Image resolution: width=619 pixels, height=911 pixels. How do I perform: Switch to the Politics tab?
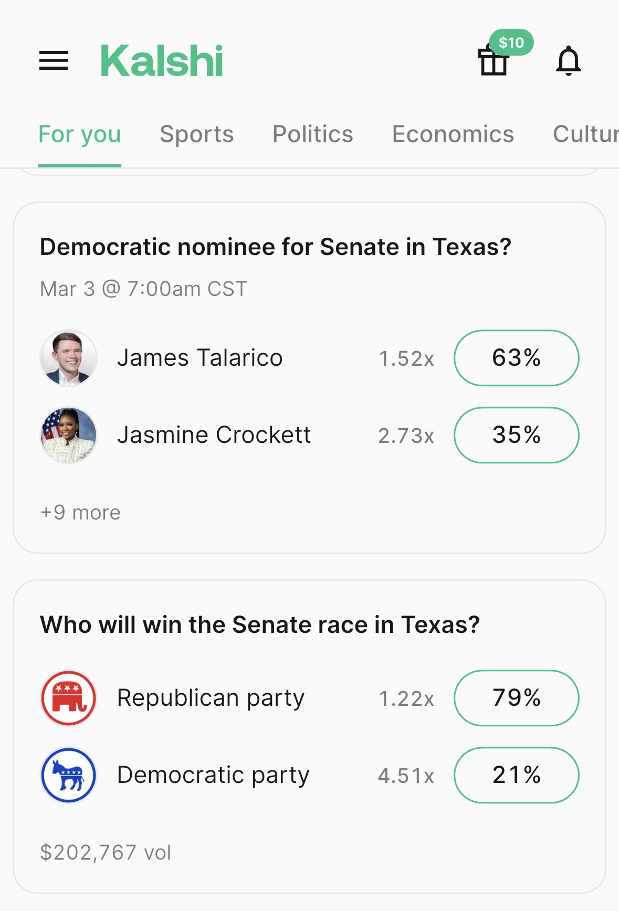pos(312,134)
